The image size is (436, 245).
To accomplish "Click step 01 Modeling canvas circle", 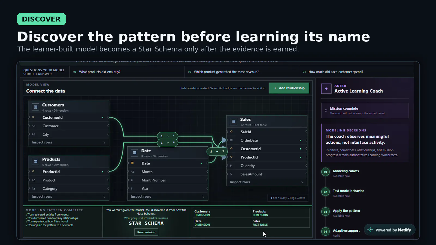I will pos(325,172).
